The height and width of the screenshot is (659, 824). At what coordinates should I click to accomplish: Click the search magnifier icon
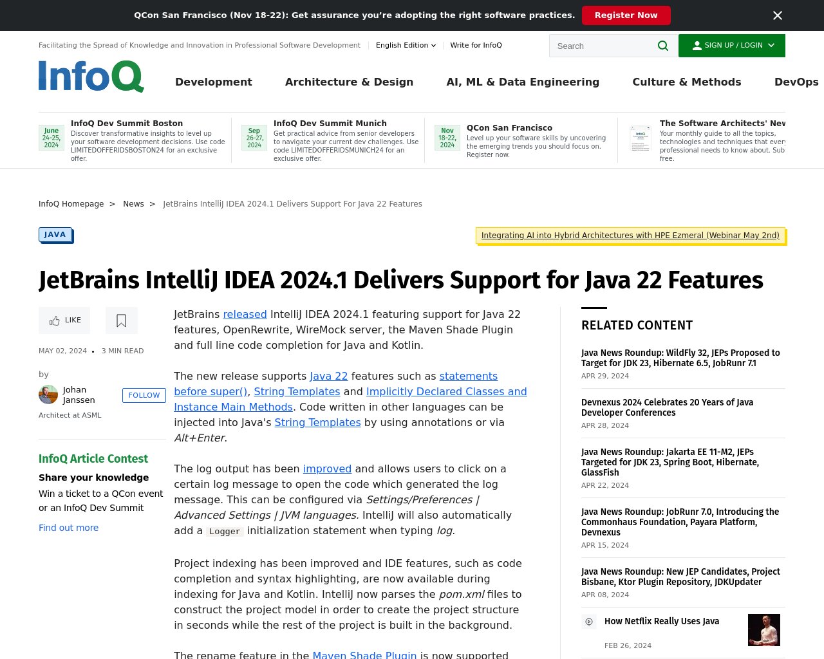click(663, 46)
